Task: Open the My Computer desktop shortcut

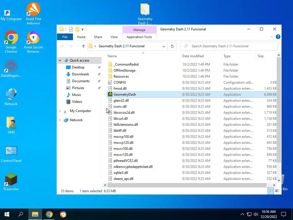Action: pos(11,15)
